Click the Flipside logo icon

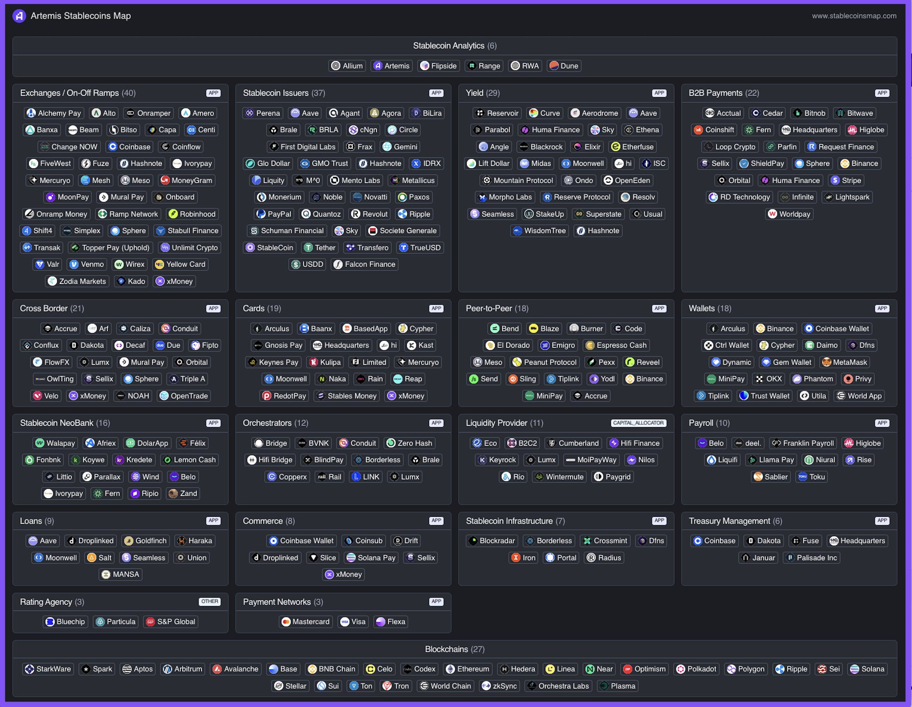point(425,66)
